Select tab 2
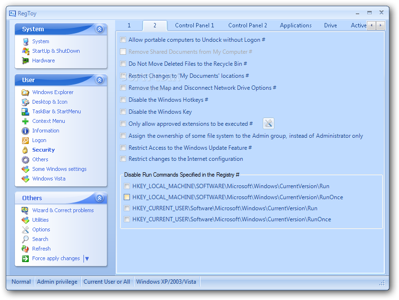This screenshot has height=300, width=399. point(155,25)
